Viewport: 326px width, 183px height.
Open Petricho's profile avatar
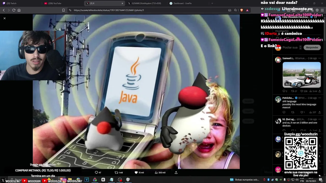278,100
